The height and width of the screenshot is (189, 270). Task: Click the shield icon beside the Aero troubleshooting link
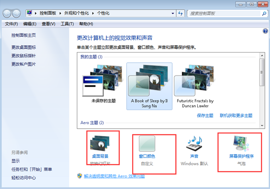[79, 176]
